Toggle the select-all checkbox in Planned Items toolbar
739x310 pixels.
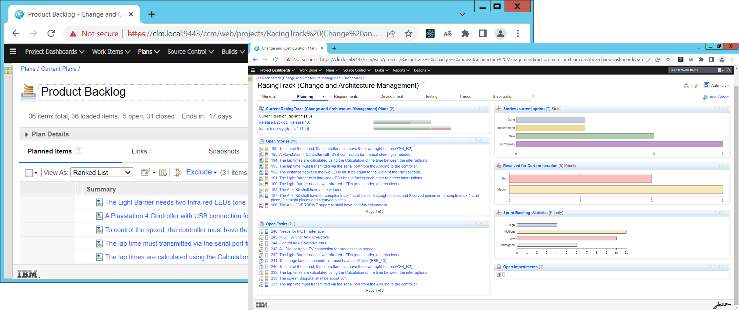coord(29,172)
